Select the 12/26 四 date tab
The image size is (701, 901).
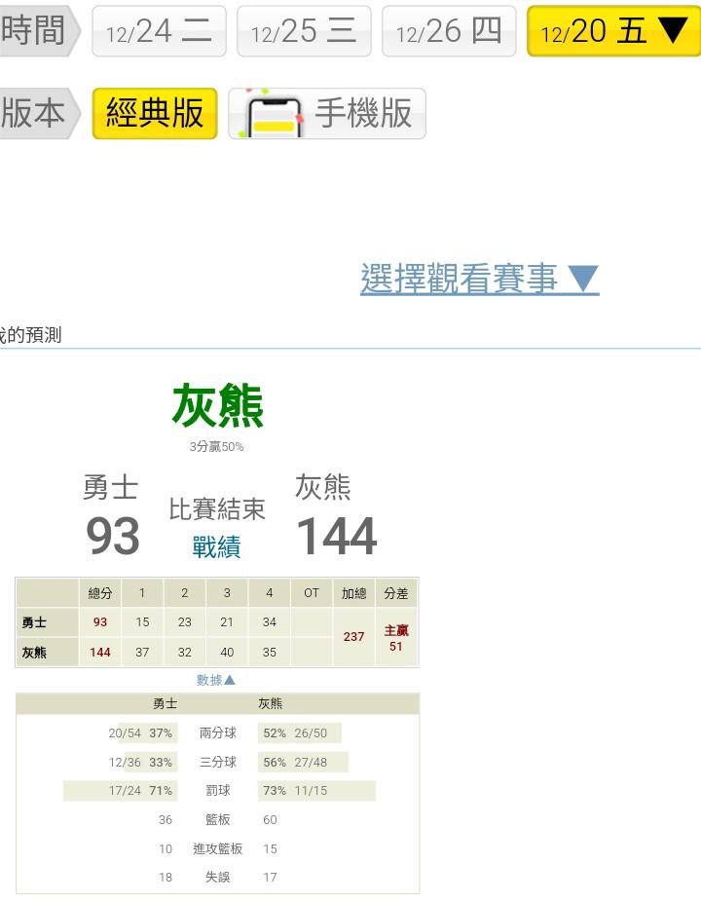tap(449, 31)
